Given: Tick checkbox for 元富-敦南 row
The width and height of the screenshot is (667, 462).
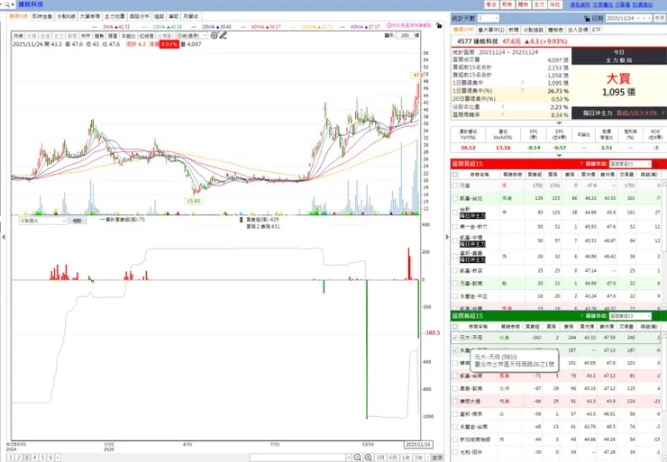Looking at the screenshot, I should (x=455, y=283).
